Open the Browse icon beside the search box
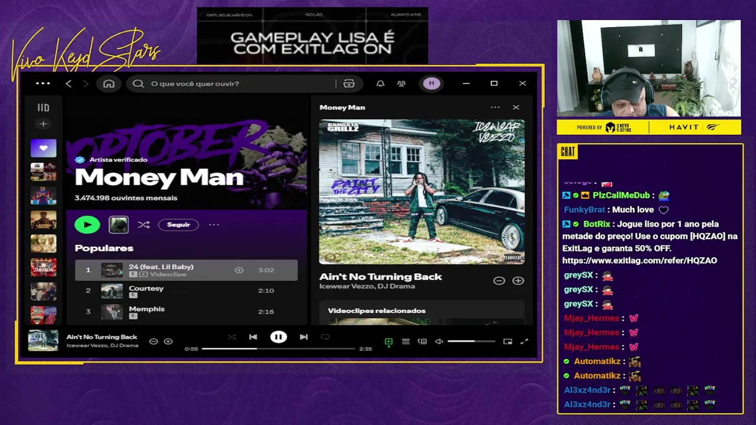Image resolution: width=756 pixels, height=425 pixels. 349,84
